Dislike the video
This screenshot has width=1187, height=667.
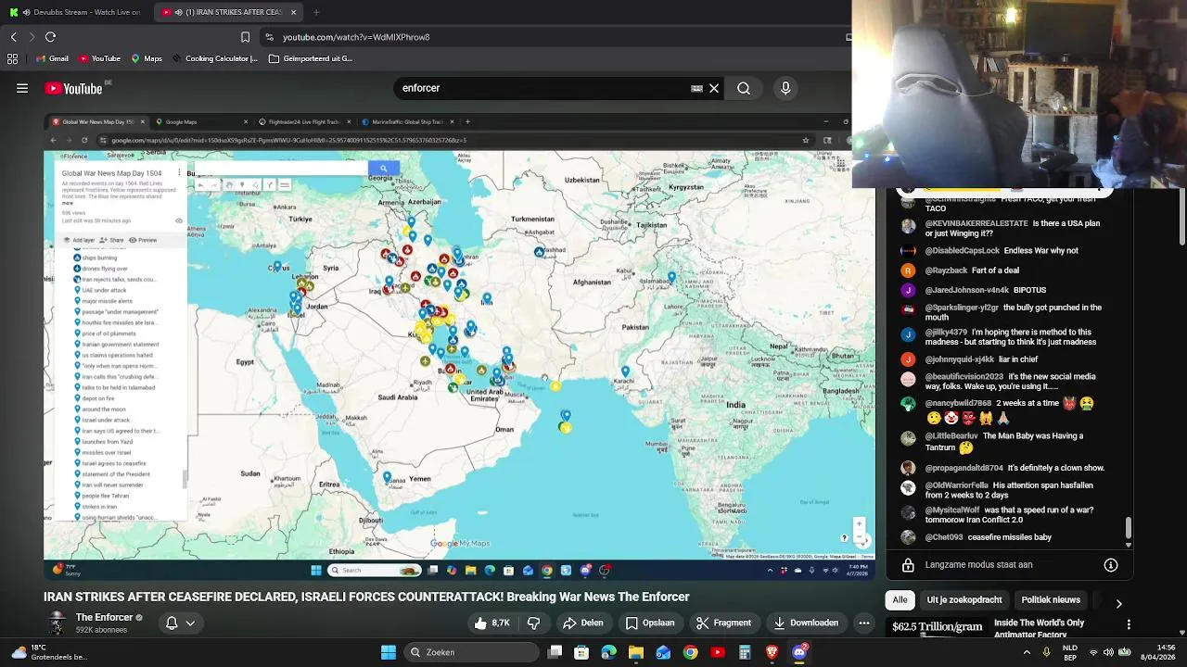(534, 623)
